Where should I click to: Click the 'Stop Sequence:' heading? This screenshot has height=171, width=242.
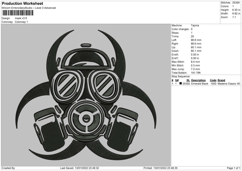[x=181, y=77]
